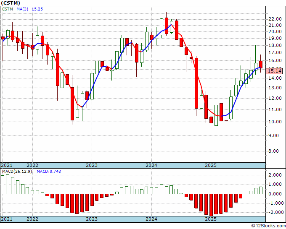Click the CSTM legend label
Viewport: 286px width, 229px height.
tap(8, 9)
